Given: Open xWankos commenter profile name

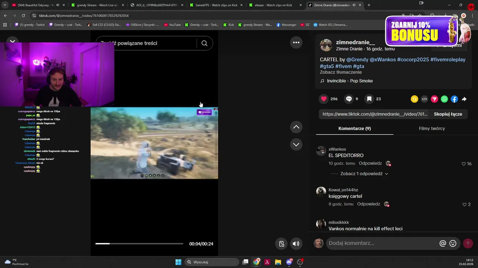Looking at the screenshot, I should (337, 149).
